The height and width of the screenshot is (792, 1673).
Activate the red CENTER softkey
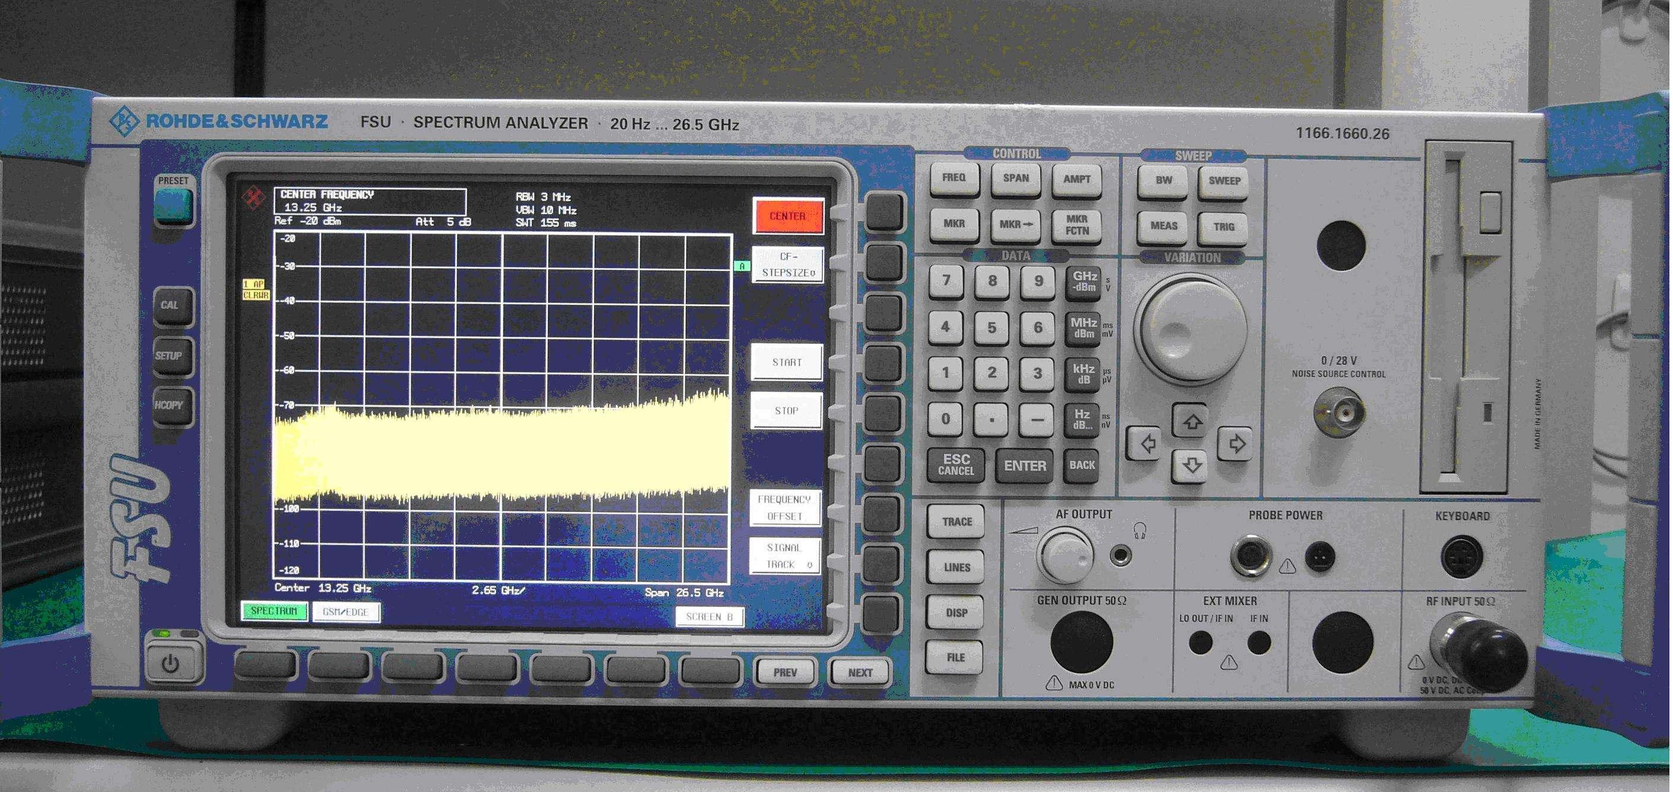pos(788,216)
